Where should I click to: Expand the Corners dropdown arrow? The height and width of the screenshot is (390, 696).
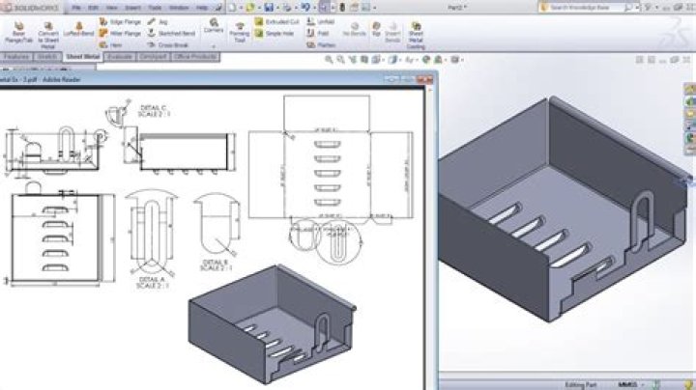214,46
